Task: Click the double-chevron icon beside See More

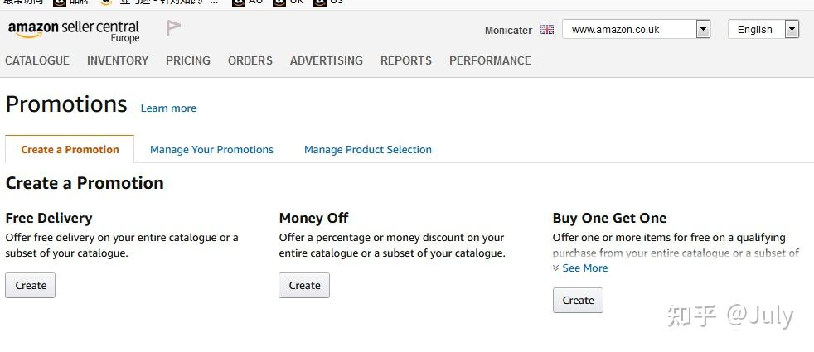Action: click(556, 268)
